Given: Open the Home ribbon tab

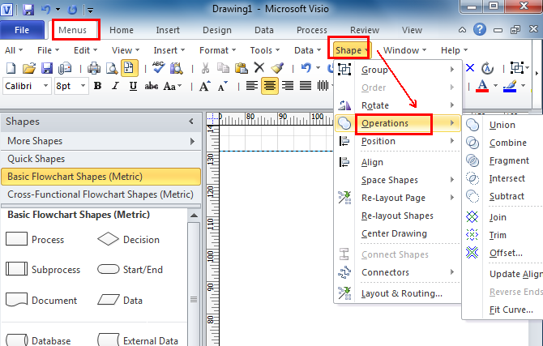Looking at the screenshot, I should pyautogui.click(x=122, y=30).
